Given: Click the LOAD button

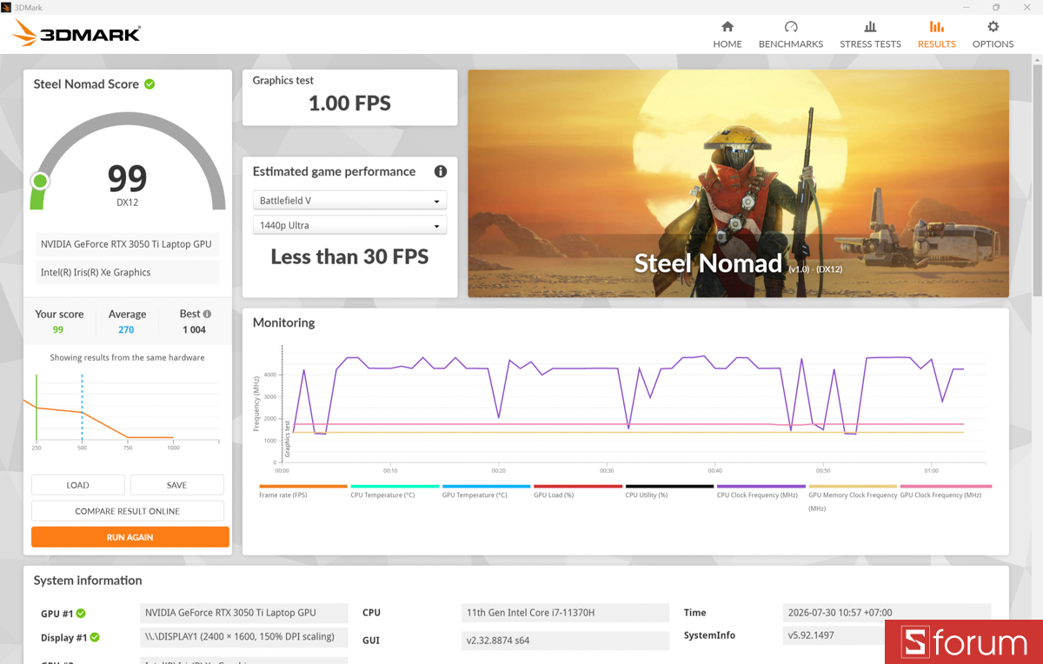Looking at the screenshot, I should click(78, 485).
